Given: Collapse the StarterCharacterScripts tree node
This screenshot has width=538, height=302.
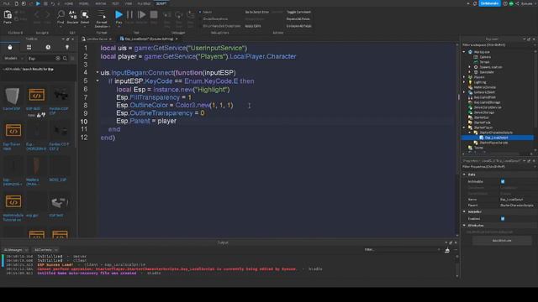Looking at the screenshot, I should point(470,133).
